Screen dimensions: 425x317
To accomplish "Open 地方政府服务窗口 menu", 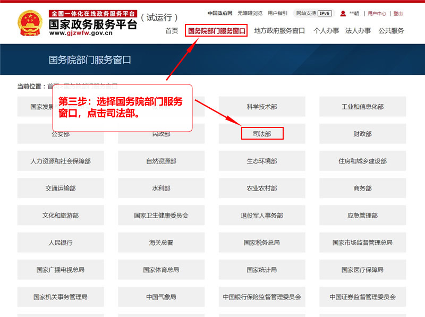I will coord(279,31).
